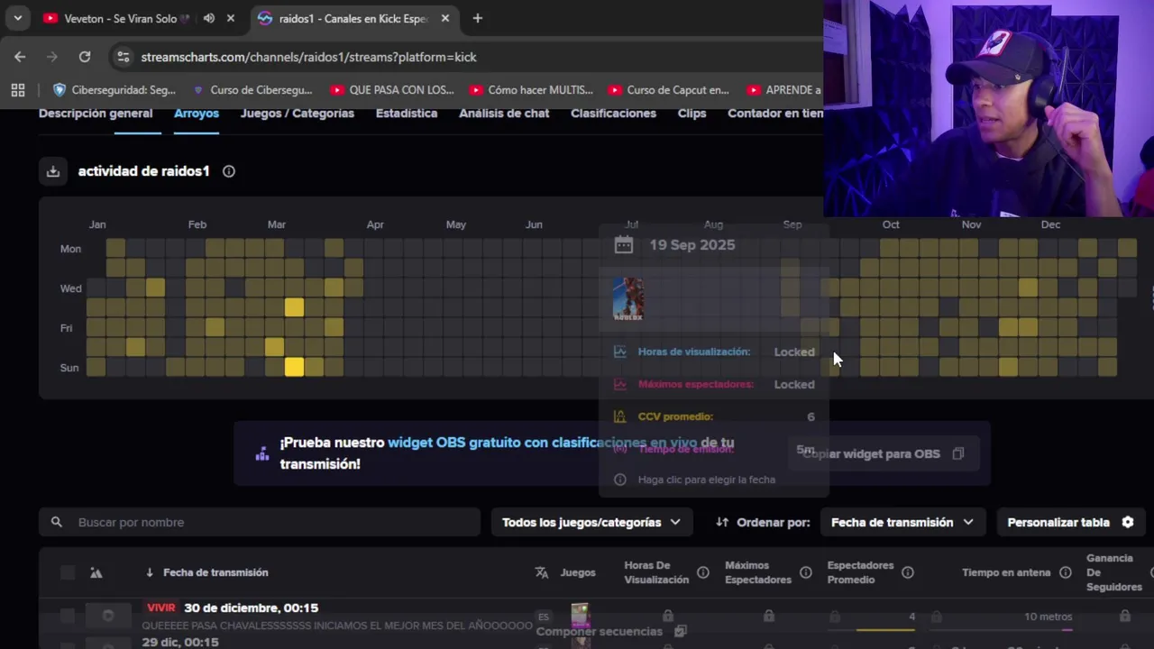Switch to Clasificaciones tab
1154x649 pixels.
(613, 114)
